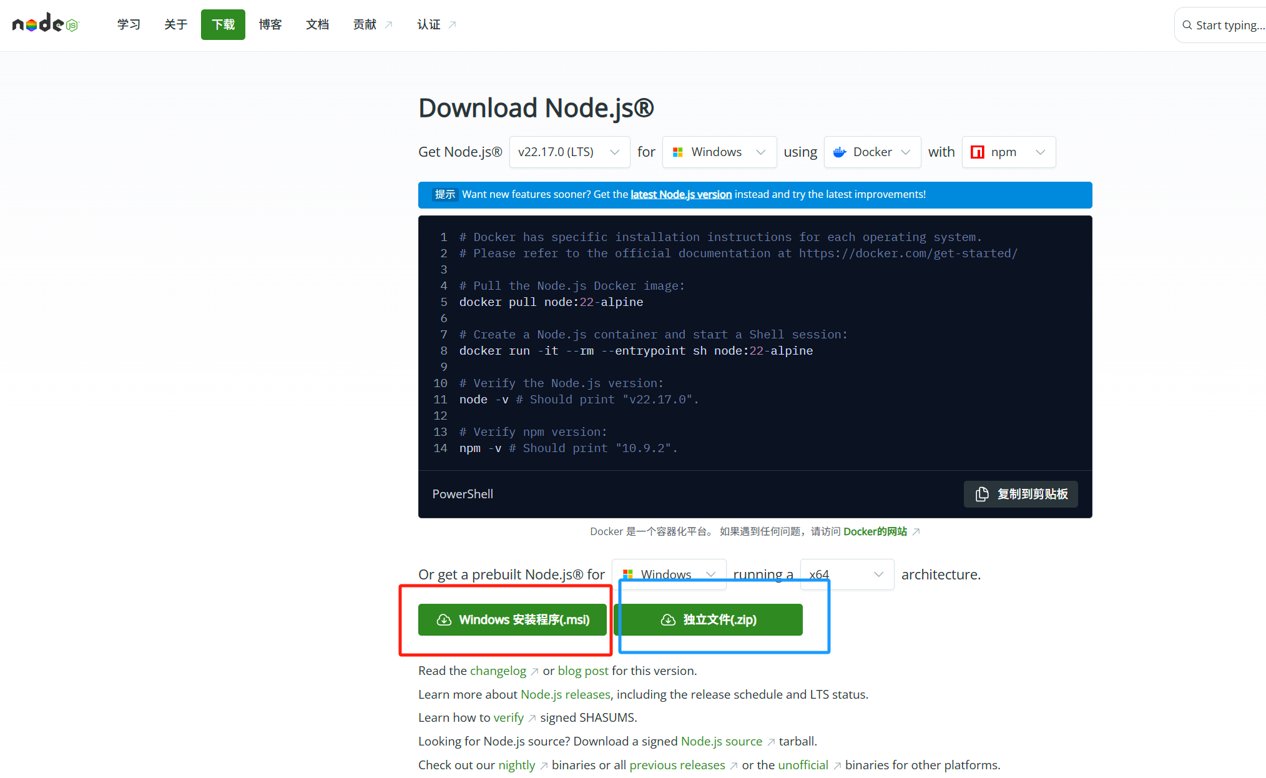Click the 提示 badge in the blue banner
Image resolution: width=1266 pixels, height=778 pixels.
[445, 194]
